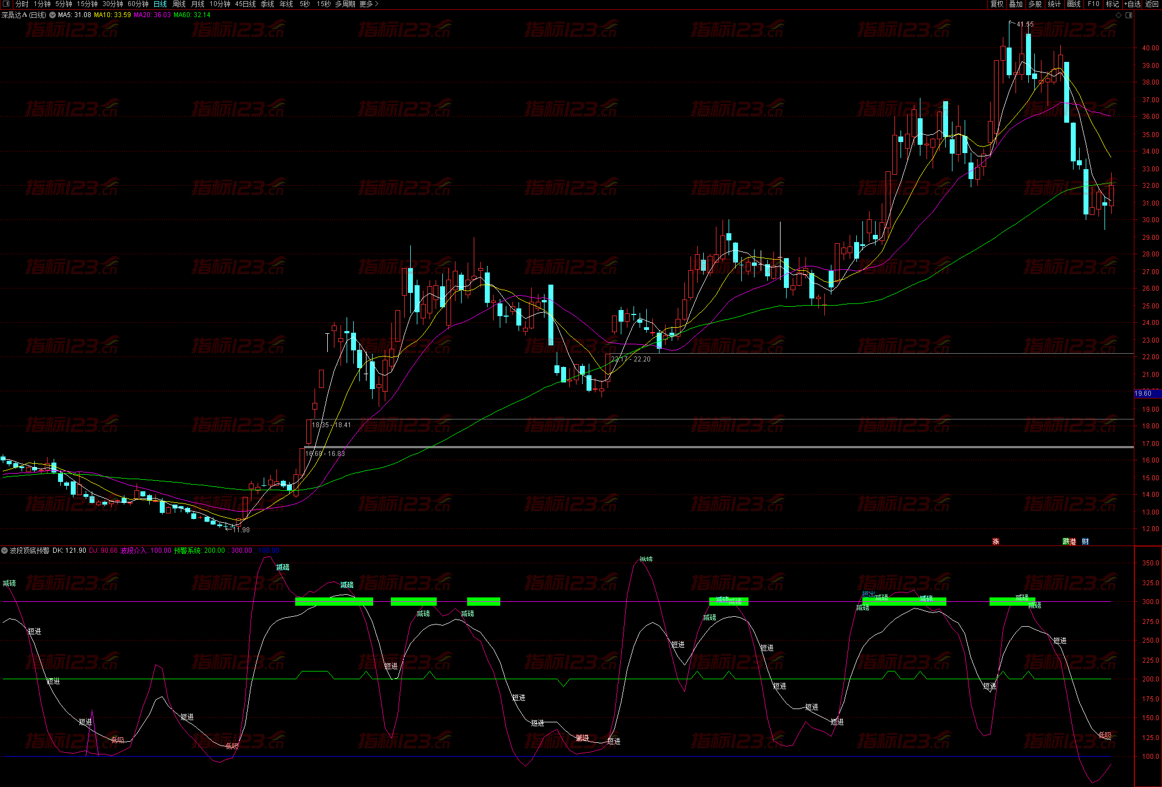Open the 统计 statistics button
This screenshot has width=1162, height=787.
click(1054, 4)
